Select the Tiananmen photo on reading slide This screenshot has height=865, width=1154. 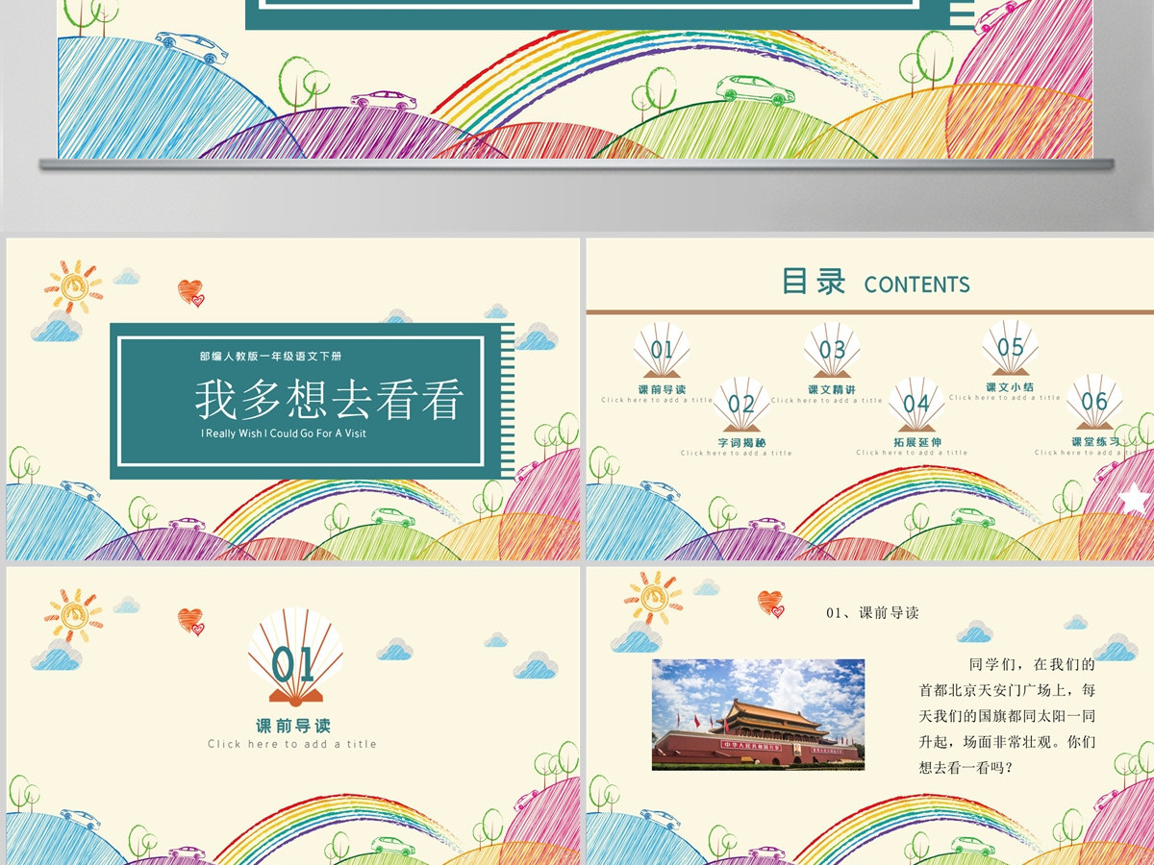click(x=758, y=714)
